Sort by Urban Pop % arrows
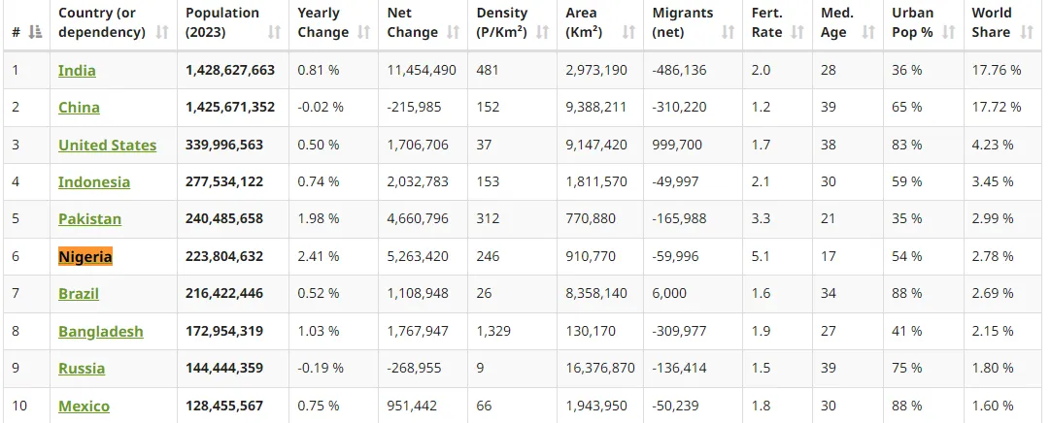Image resolution: width=1051 pixels, height=423 pixels. click(x=949, y=32)
